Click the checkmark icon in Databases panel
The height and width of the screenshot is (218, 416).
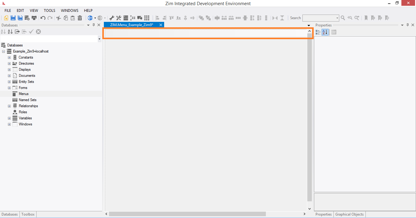pyautogui.click(x=31, y=32)
